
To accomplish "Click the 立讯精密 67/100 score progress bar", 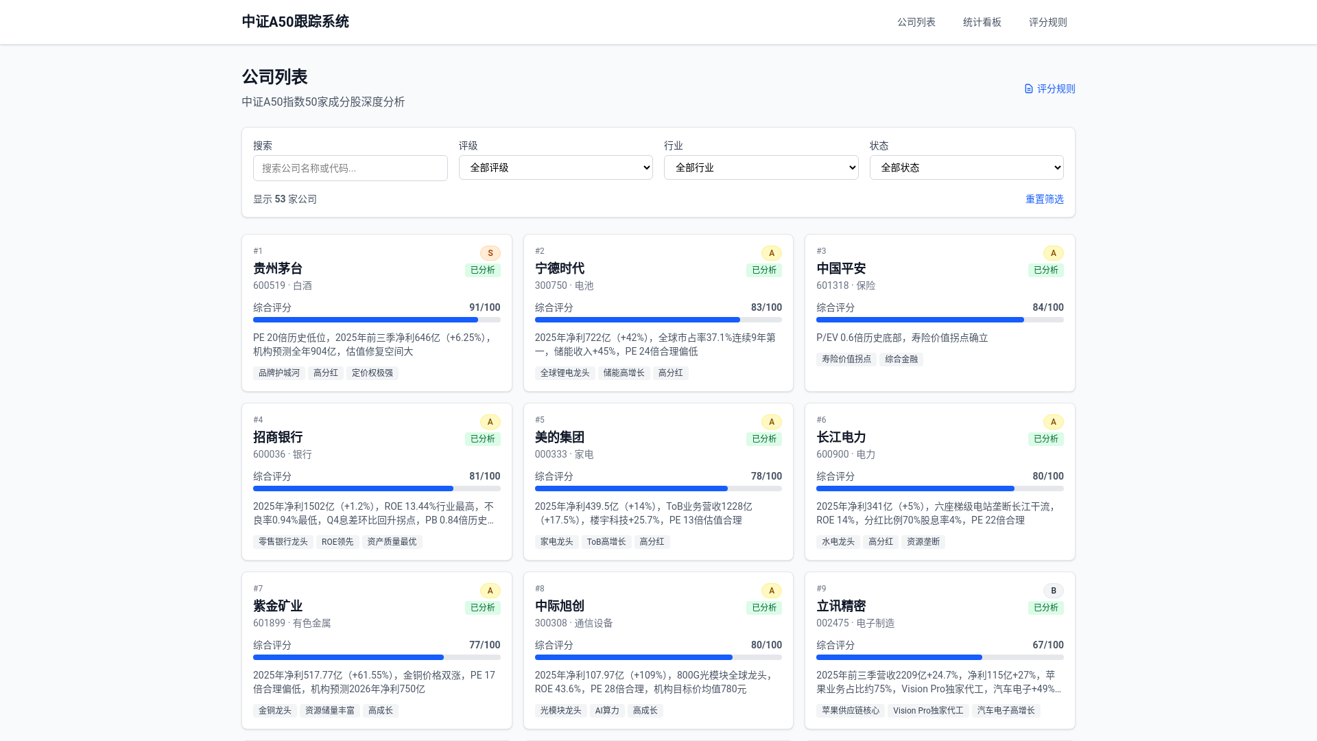I will click(x=940, y=657).
